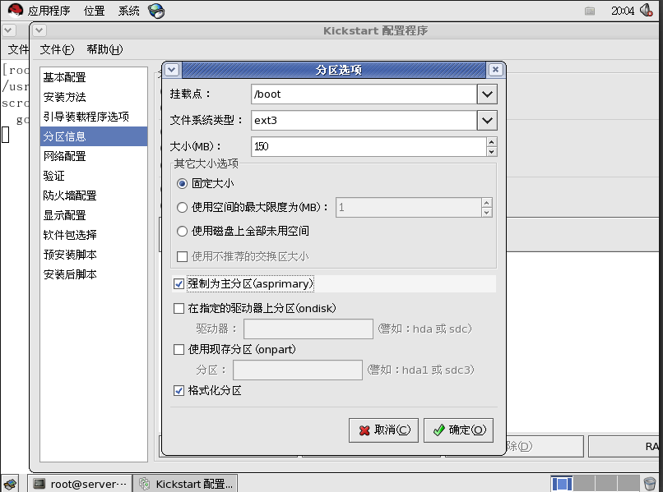This screenshot has height=492, width=663.
Task: Select grow to maximum size radio
Action: point(182,207)
